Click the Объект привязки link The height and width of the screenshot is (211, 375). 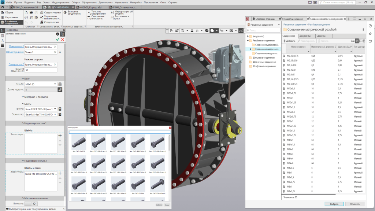coord(15,52)
